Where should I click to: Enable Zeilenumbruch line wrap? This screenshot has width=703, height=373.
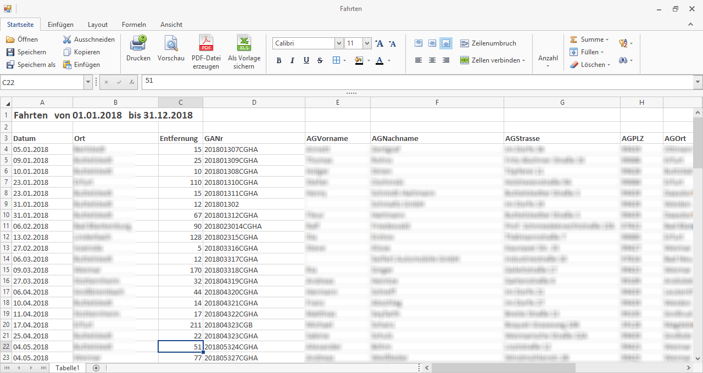point(488,43)
